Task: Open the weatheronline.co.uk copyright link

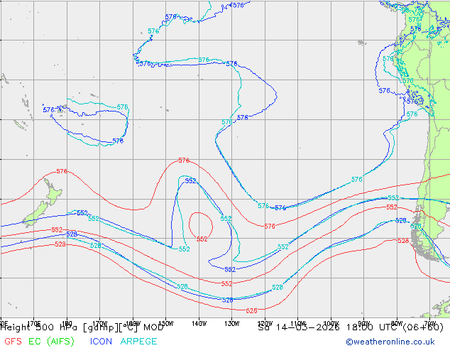Action: tap(390, 342)
